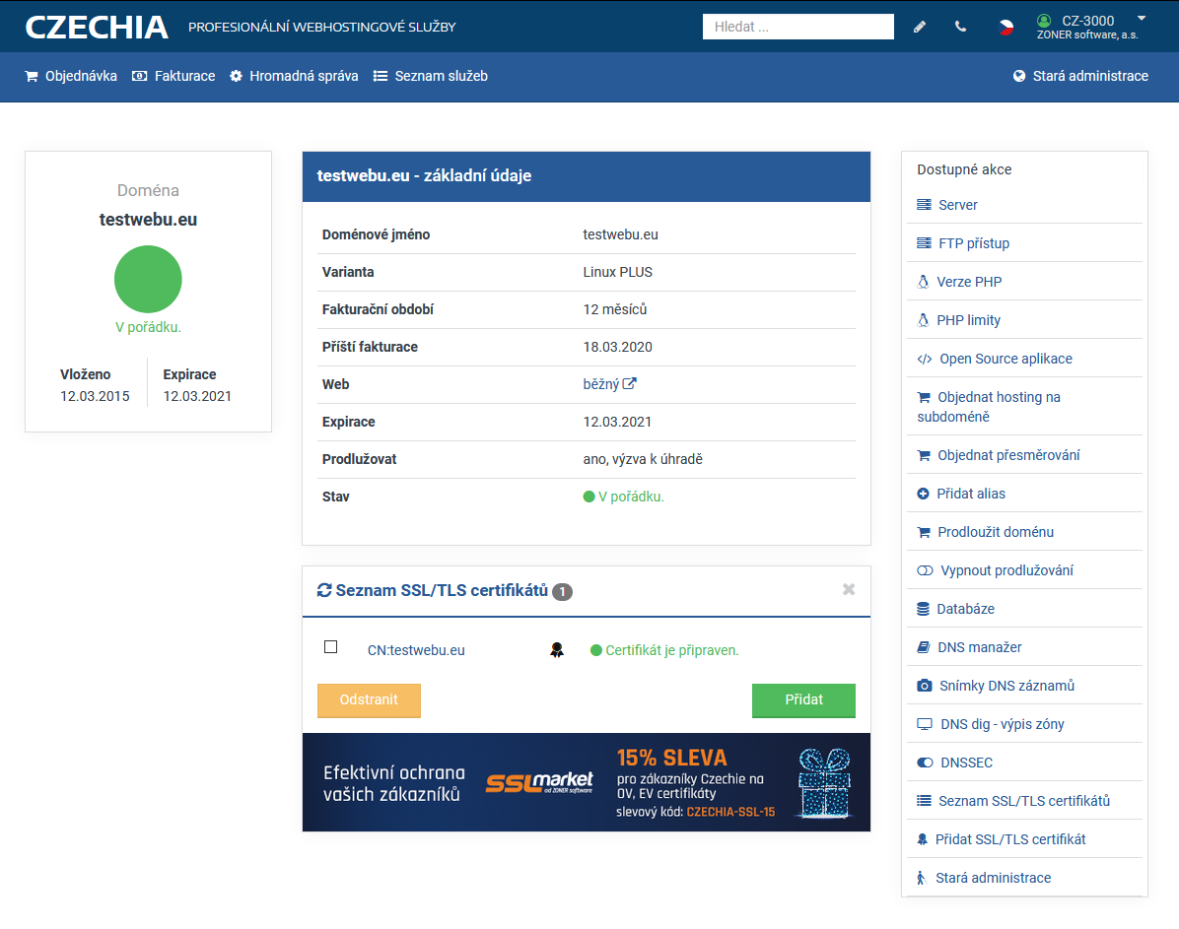
Task: Expand the CZ-3000 account dropdown
Action: pos(1141,19)
